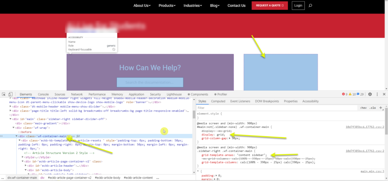The width and height of the screenshot is (388, 181).
Task: Click the Styles filter input field
Action: 277,108
